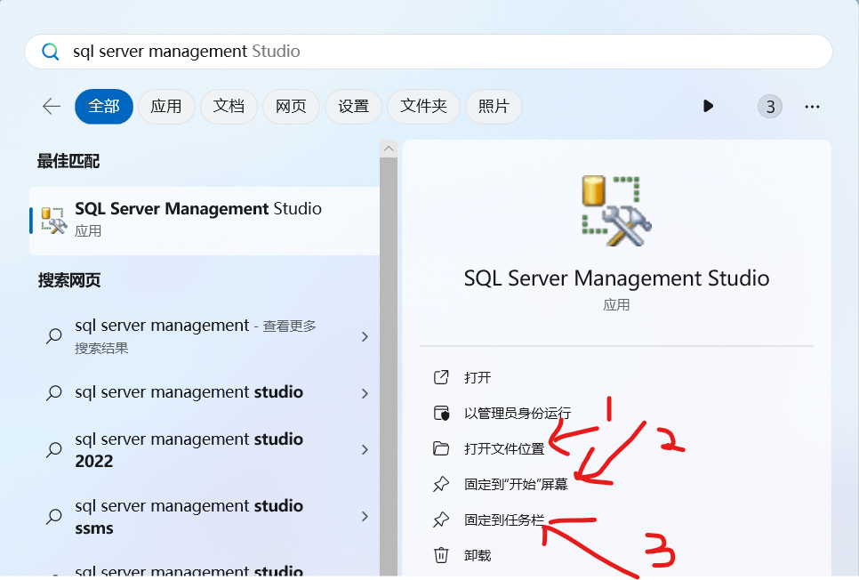Click the run as administrator shield icon
859x580 pixels.
click(x=441, y=413)
